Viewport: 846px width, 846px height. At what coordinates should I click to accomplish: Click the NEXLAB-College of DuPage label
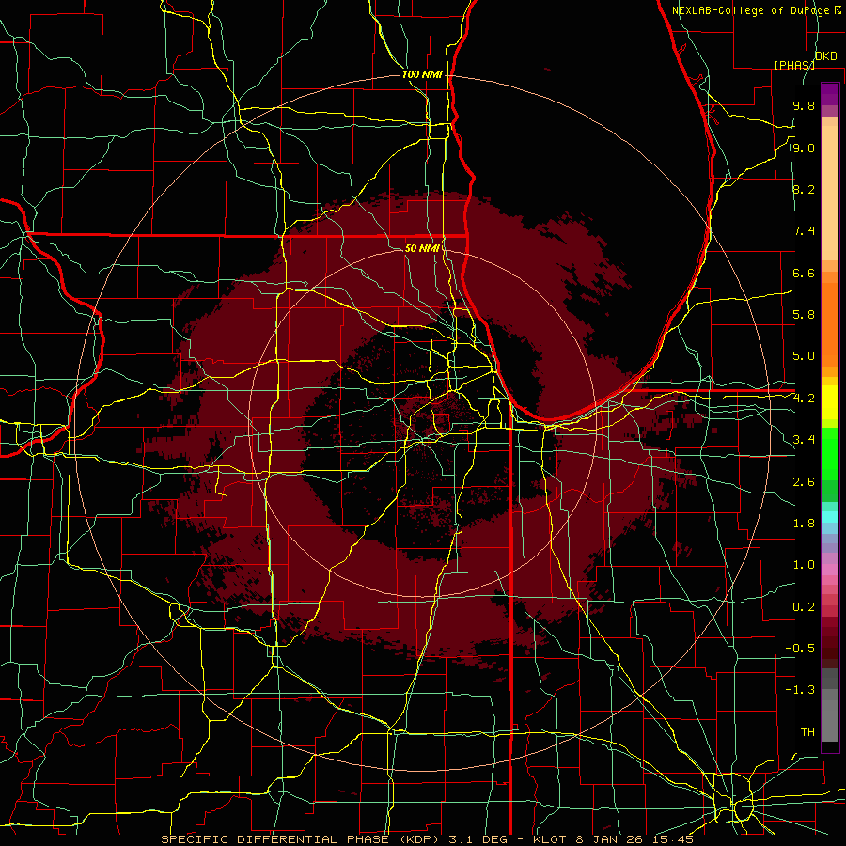click(x=756, y=10)
